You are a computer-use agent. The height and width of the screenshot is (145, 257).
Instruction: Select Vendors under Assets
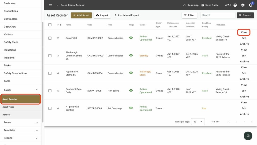6,115
